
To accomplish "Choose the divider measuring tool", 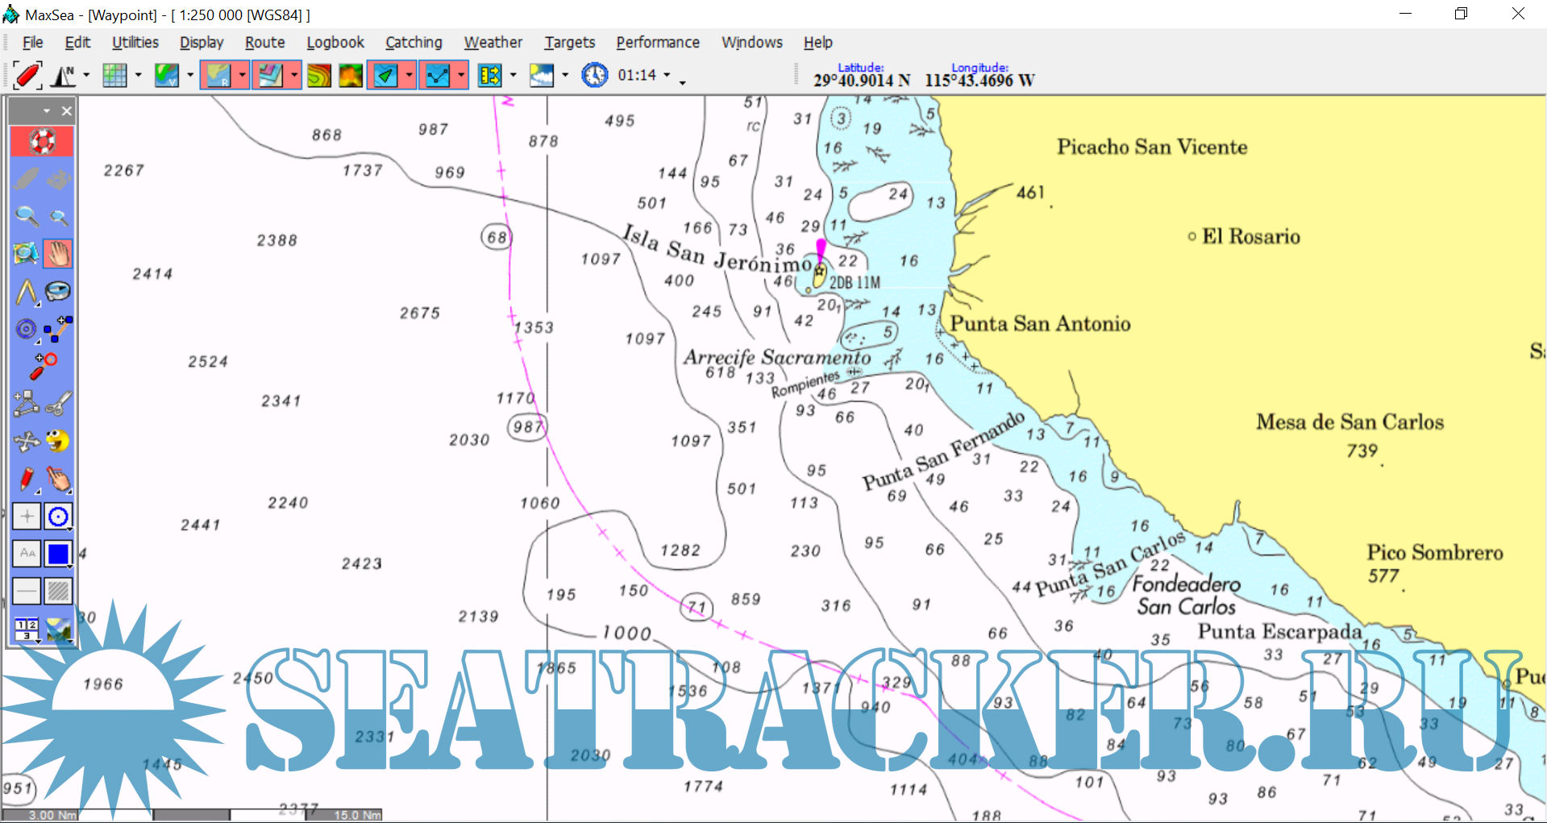I will click(x=27, y=292).
